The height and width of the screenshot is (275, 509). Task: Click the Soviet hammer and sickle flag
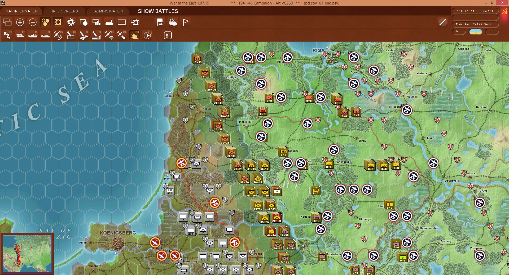click(x=504, y=12)
